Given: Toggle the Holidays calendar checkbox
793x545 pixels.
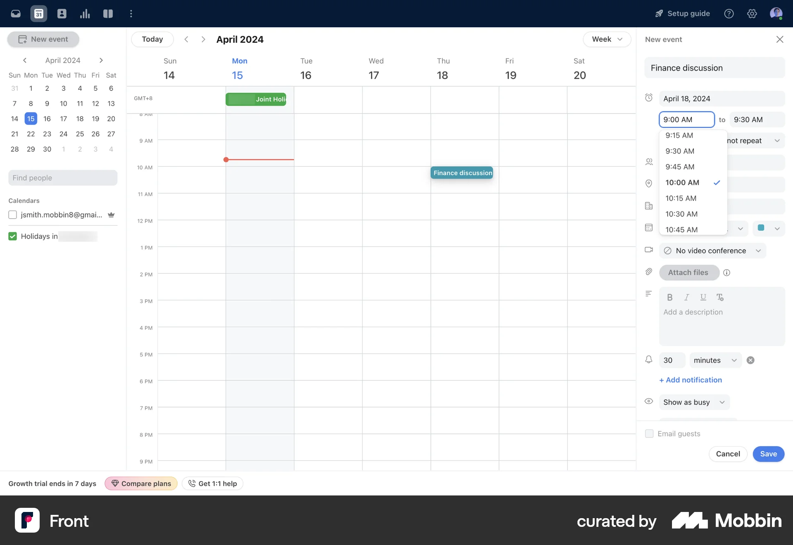Looking at the screenshot, I should click(12, 236).
